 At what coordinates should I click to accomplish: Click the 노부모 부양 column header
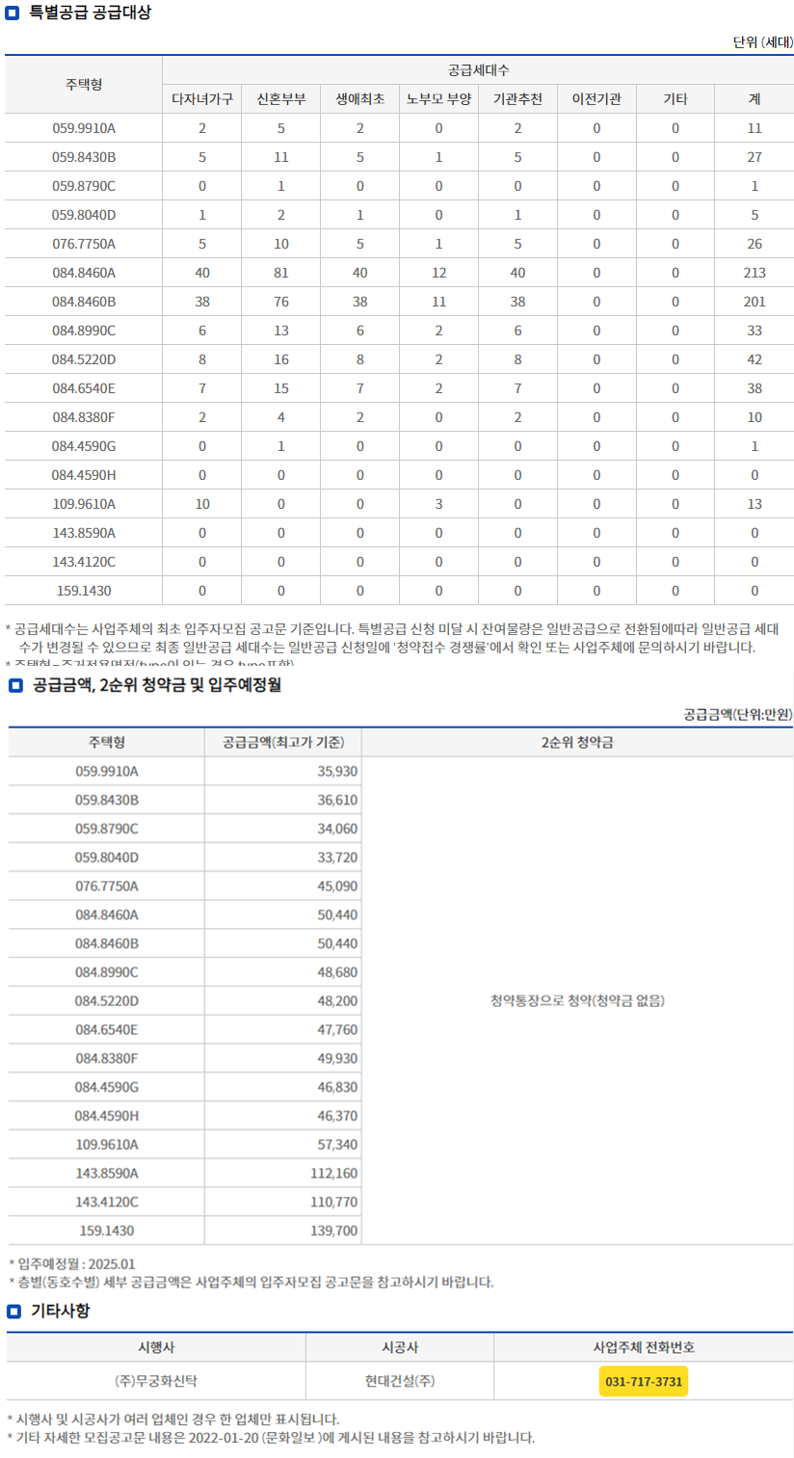(x=438, y=99)
